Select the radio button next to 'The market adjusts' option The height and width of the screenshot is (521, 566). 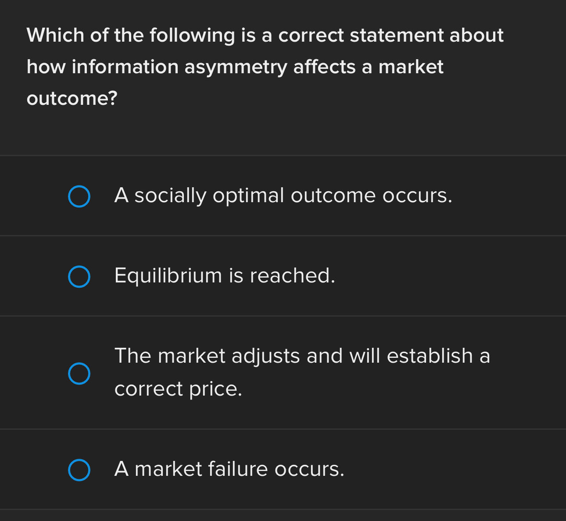click(79, 374)
